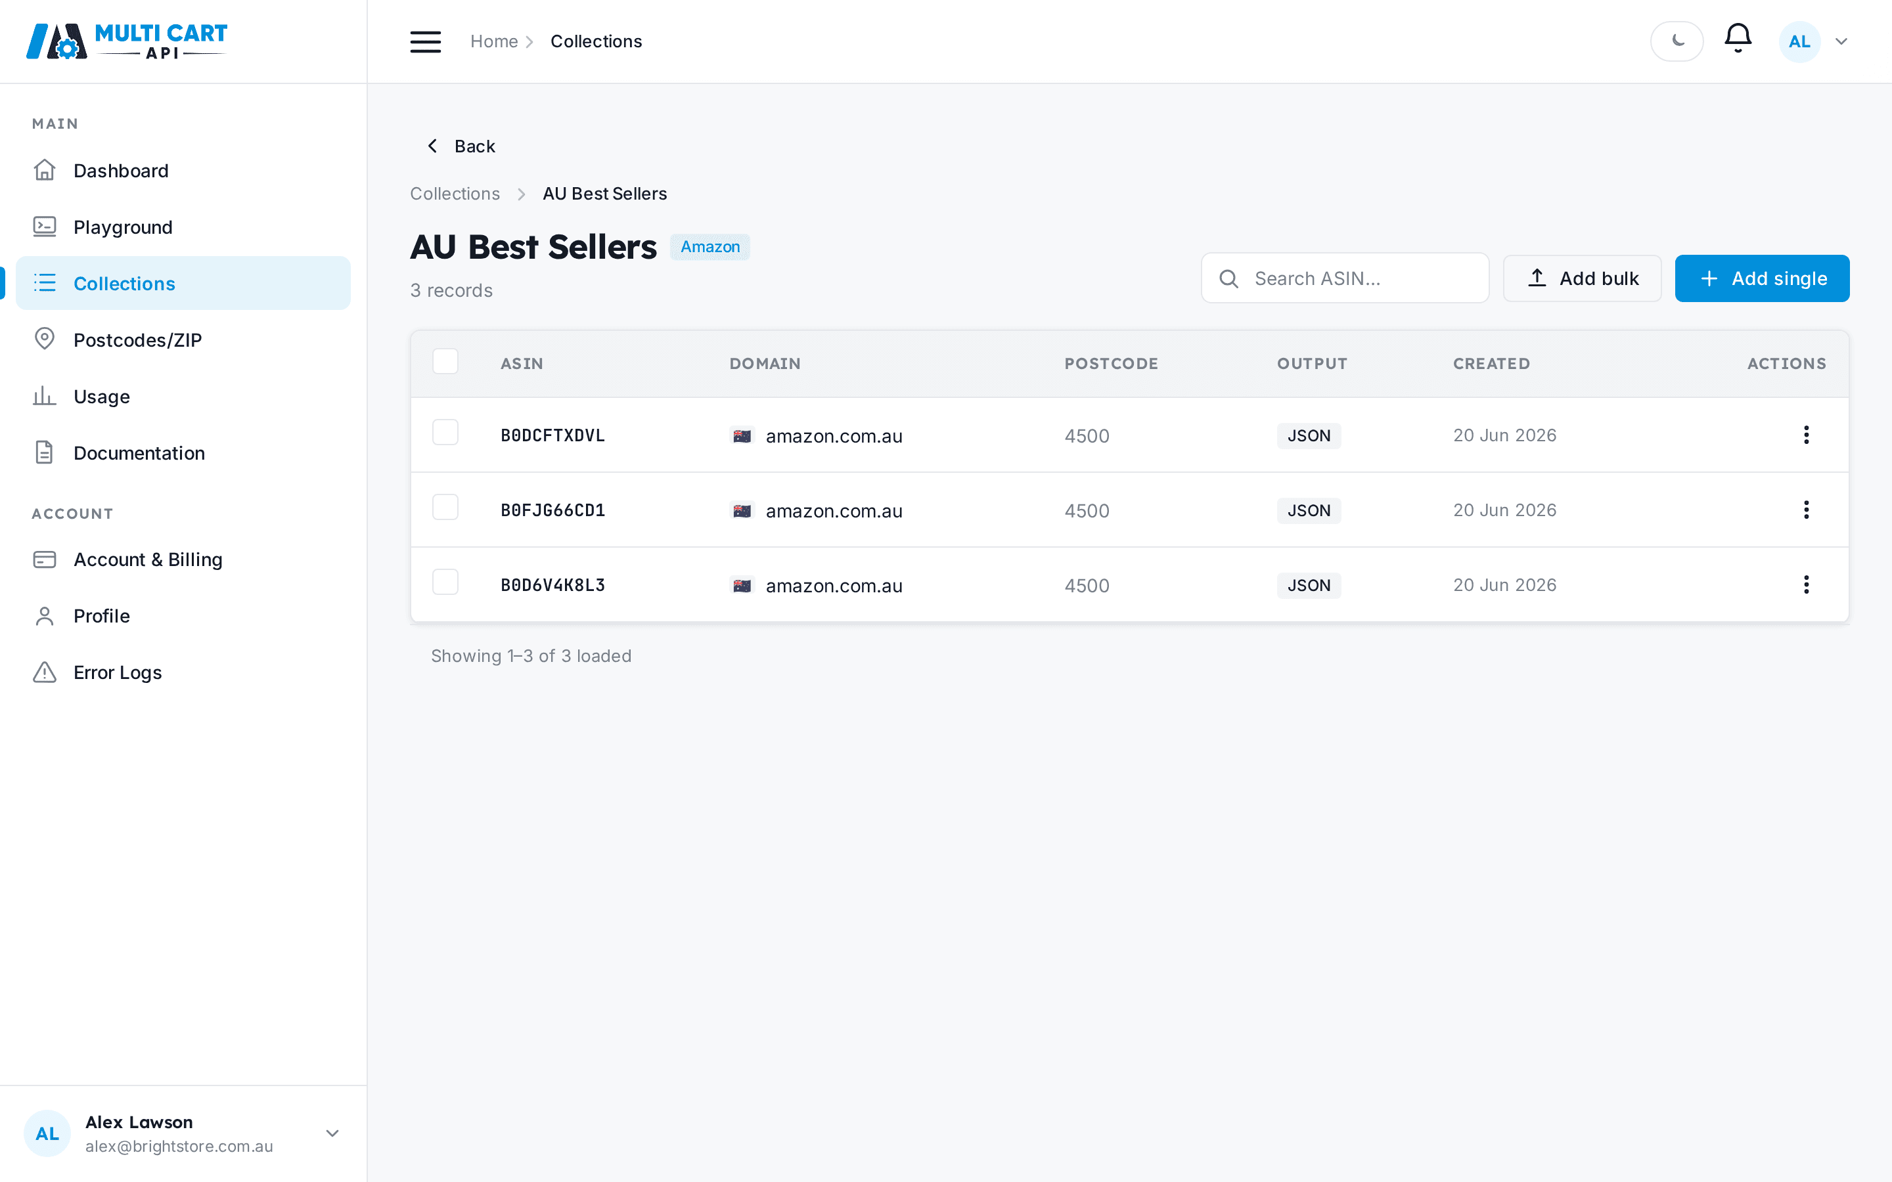1892x1182 pixels.
Task: Click the Profile person icon
Action: point(45,616)
